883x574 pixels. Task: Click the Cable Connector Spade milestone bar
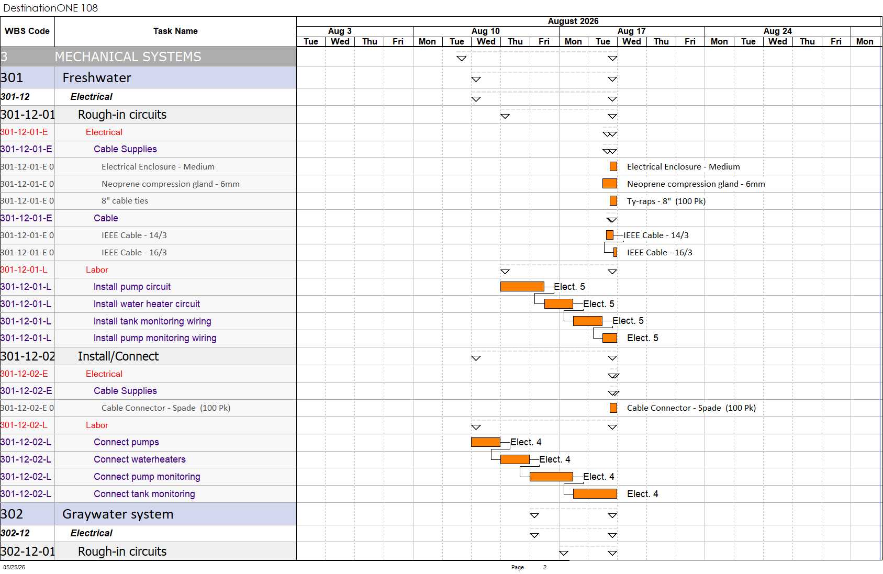(x=613, y=408)
